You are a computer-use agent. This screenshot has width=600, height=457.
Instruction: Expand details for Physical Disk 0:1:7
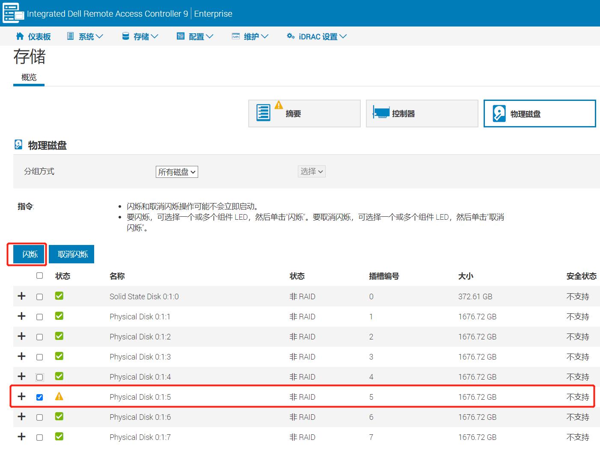click(21, 436)
